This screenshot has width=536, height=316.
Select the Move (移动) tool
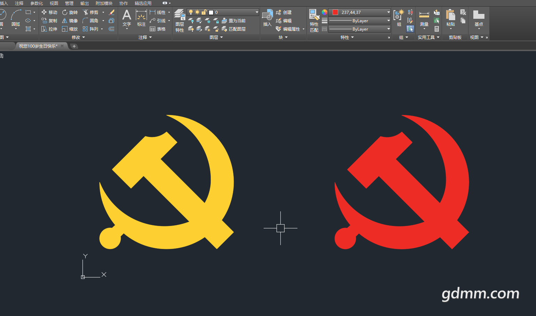coord(49,12)
